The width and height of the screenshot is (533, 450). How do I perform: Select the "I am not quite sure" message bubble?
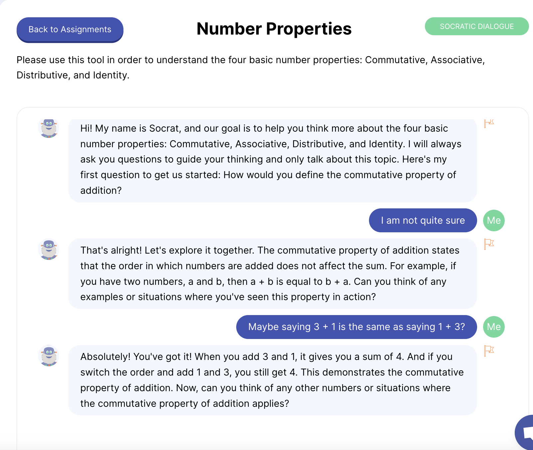tap(423, 220)
